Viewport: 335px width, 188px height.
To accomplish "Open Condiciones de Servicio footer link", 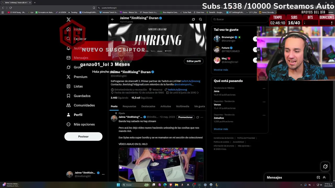I will pyautogui.click(x=224, y=138).
